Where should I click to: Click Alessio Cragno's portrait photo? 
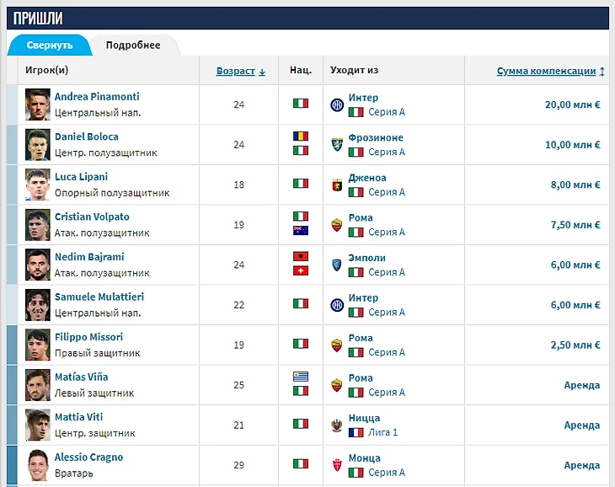click(38, 464)
